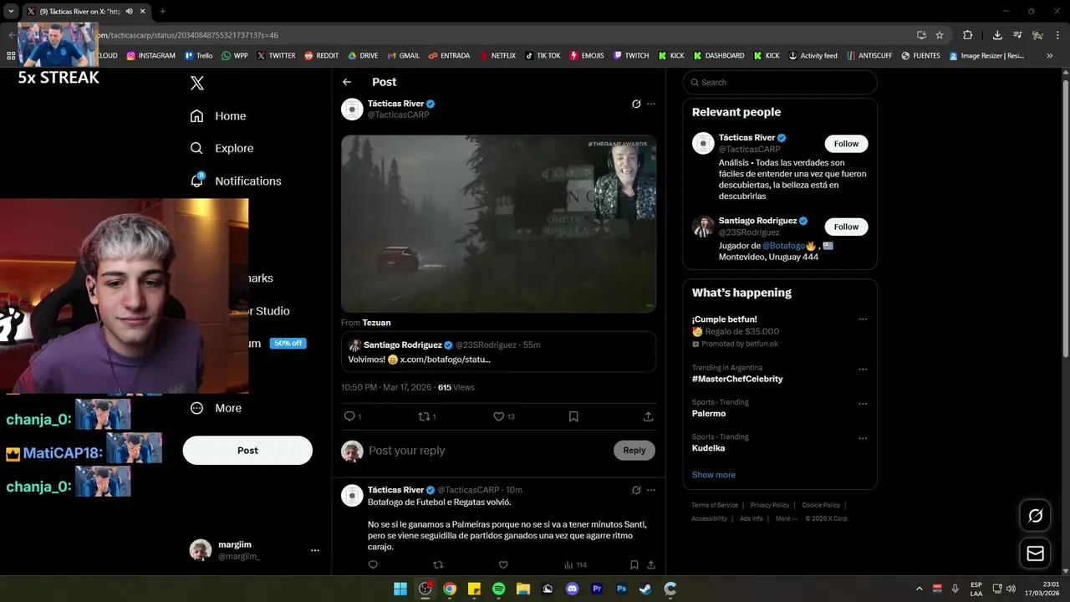
Task: Open main post's three-dot options menu
Action: coord(651,104)
